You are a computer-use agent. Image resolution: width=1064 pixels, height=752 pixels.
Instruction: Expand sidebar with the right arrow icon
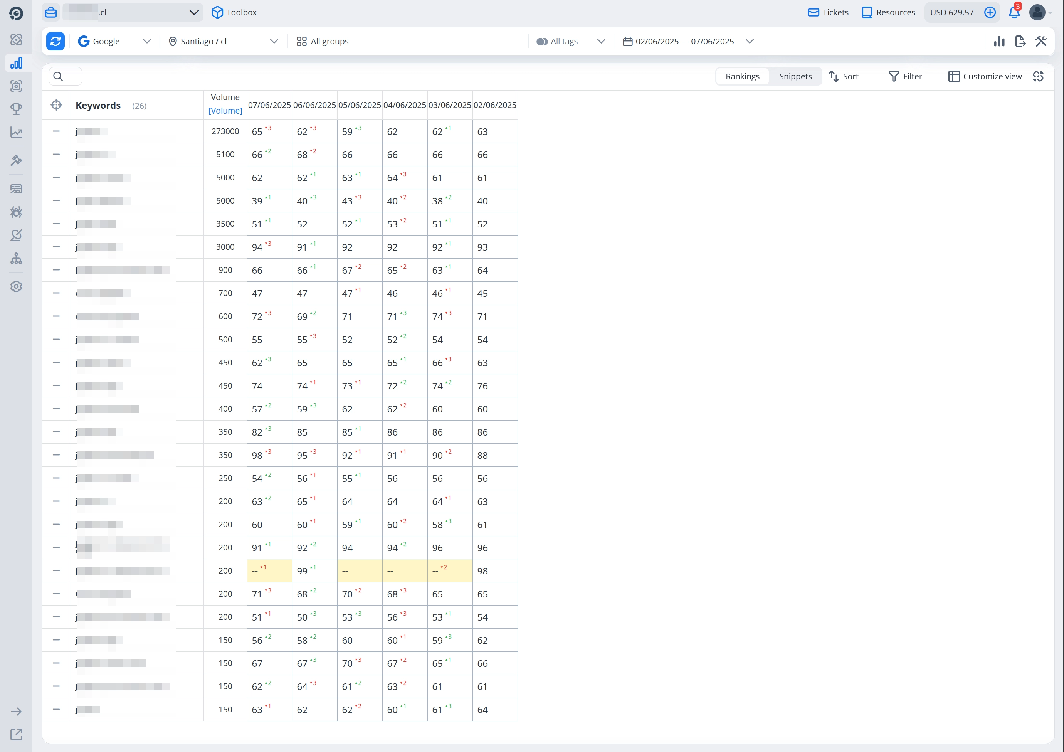pyautogui.click(x=16, y=711)
